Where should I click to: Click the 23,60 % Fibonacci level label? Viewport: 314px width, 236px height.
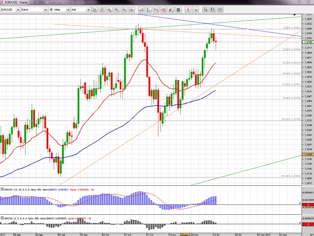coord(291,49)
